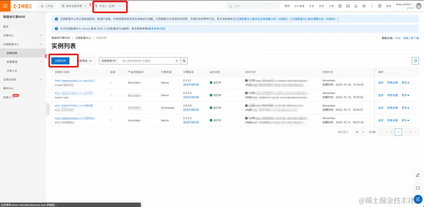Clear the instance search field with X
Screen dimensions: 424x207
pyautogui.click(x=177, y=61)
